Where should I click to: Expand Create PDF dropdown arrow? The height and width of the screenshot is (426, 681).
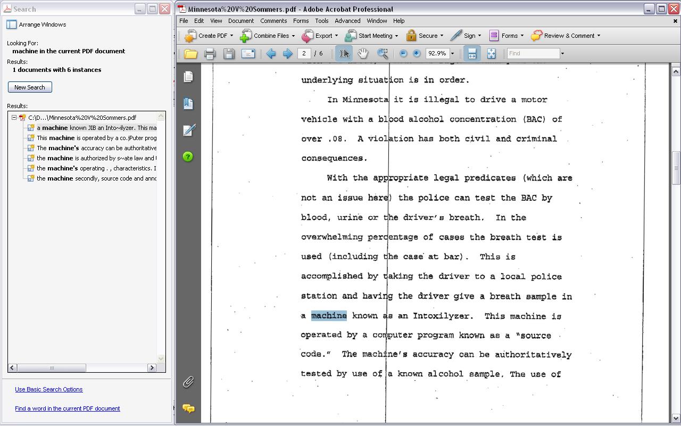231,36
